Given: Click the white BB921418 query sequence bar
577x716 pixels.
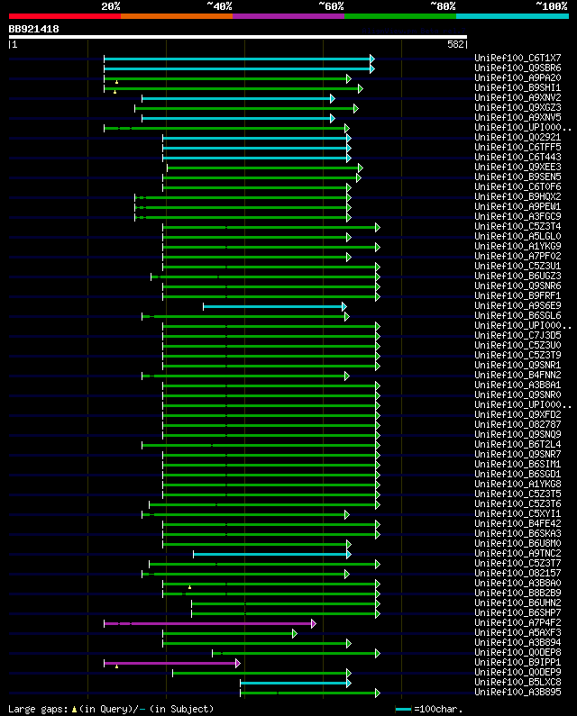Looking at the screenshot, I should click(238, 37).
